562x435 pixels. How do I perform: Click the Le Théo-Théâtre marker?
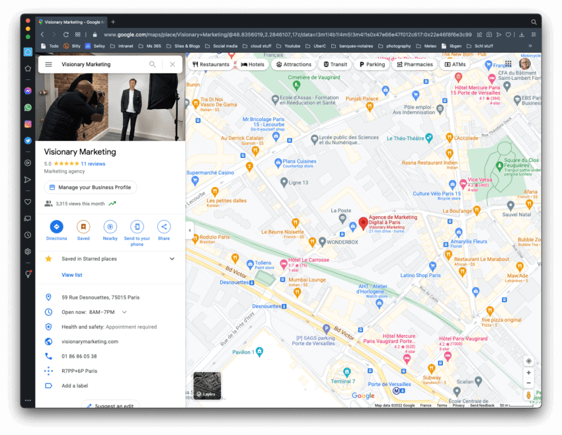tap(428, 138)
